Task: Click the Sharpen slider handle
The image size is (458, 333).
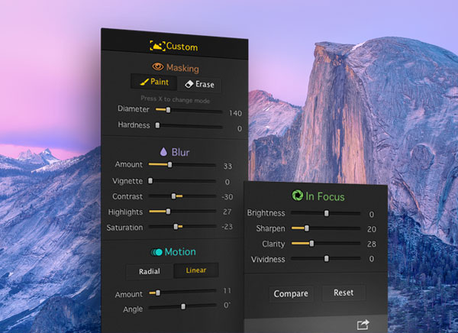Action: 306,228
